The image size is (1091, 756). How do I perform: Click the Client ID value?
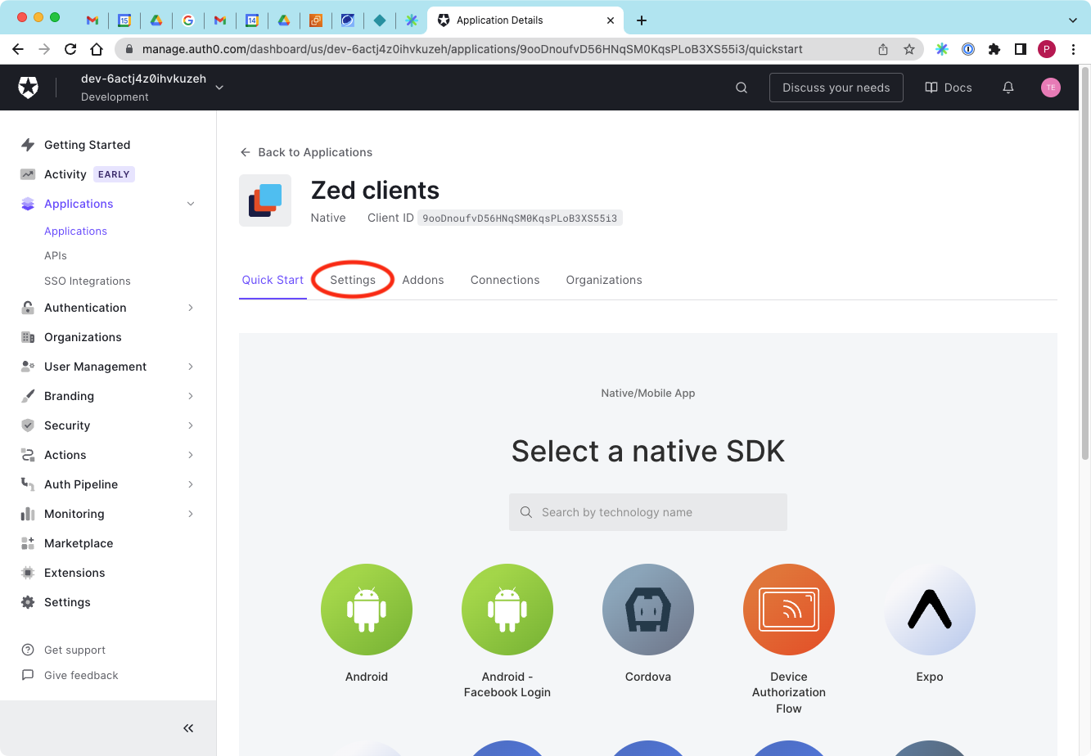[x=520, y=218]
